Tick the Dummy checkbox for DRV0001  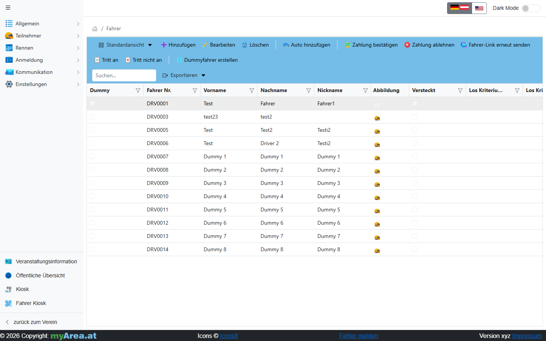(93, 103)
